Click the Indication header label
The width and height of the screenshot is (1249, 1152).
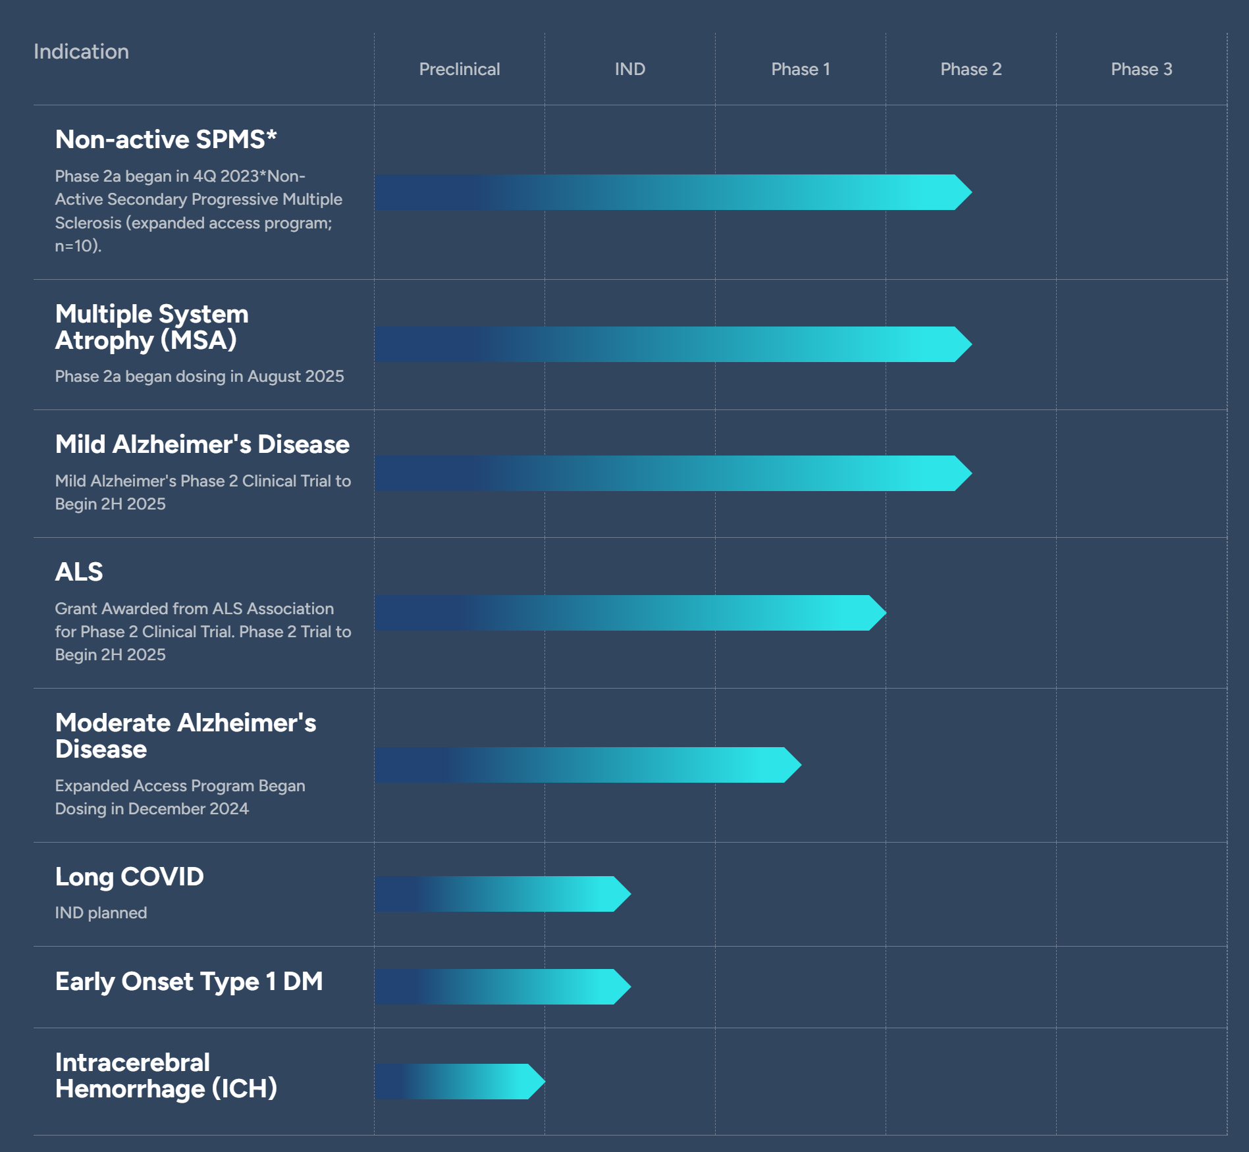coord(81,51)
